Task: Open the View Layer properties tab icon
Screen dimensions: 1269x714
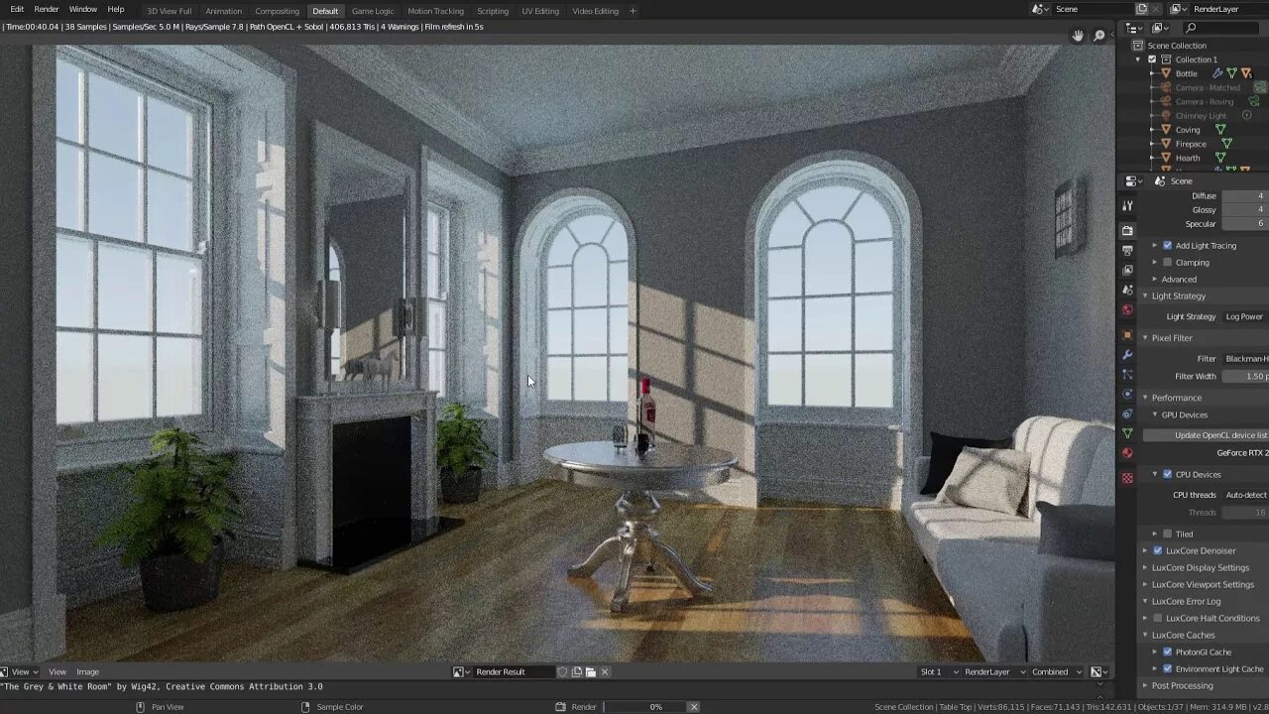Action: [1127, 270]
